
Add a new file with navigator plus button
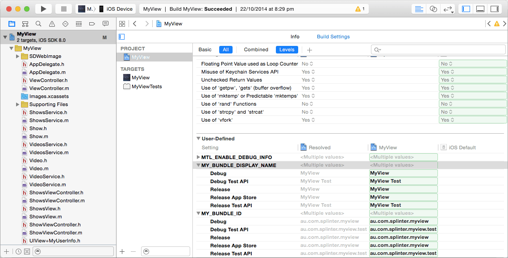click(6, 251)
